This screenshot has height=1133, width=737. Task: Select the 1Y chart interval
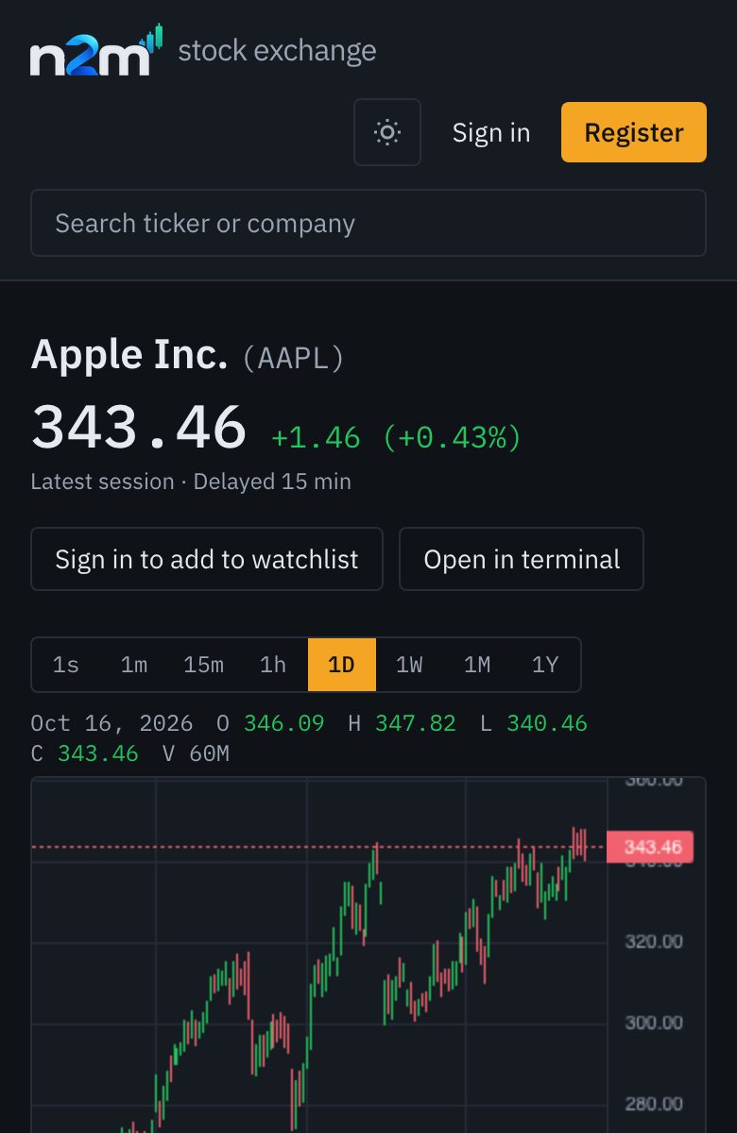(x=545, y=665)
